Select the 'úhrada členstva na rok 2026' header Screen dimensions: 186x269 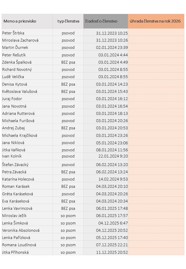pos(155,21)
